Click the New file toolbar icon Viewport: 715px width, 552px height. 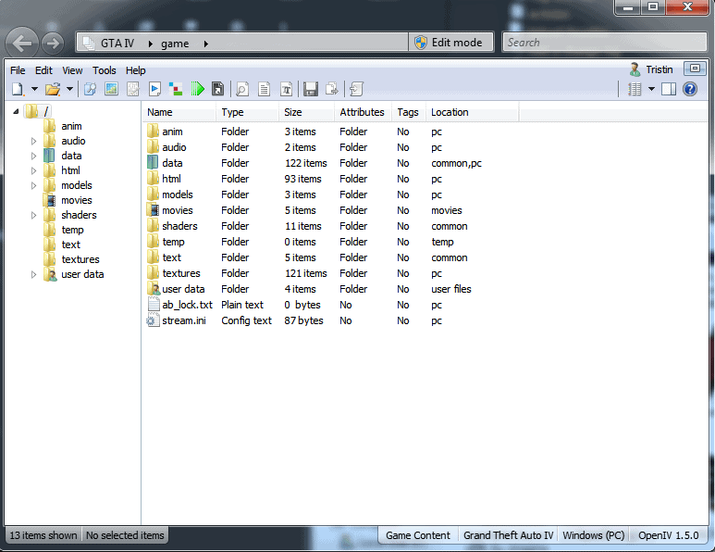click(18, 89)
